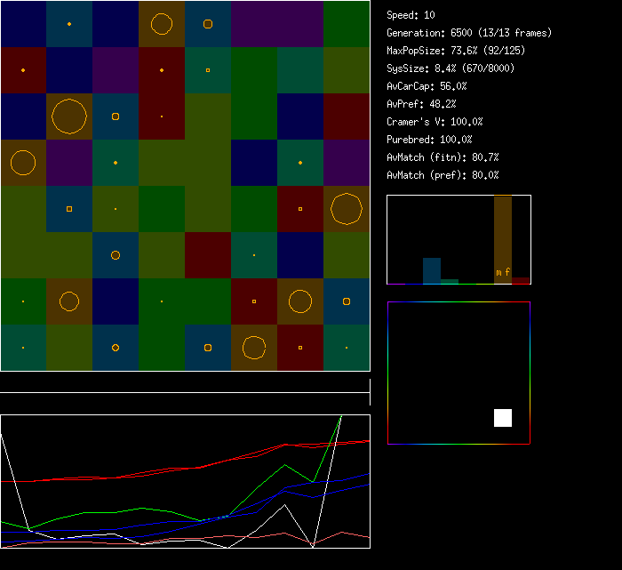This screenshot has height=570, width=622.
Task: Click the white square in the rainbow-bordered box
Action: coord(503,418)
